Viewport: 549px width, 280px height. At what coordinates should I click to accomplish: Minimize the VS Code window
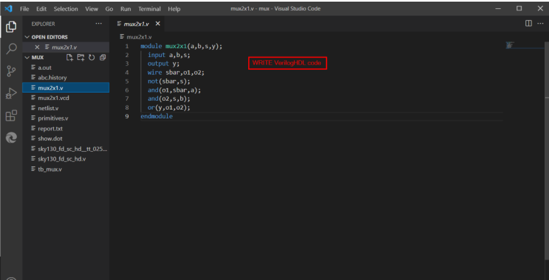pyautogui.click(x=498, y=8)
